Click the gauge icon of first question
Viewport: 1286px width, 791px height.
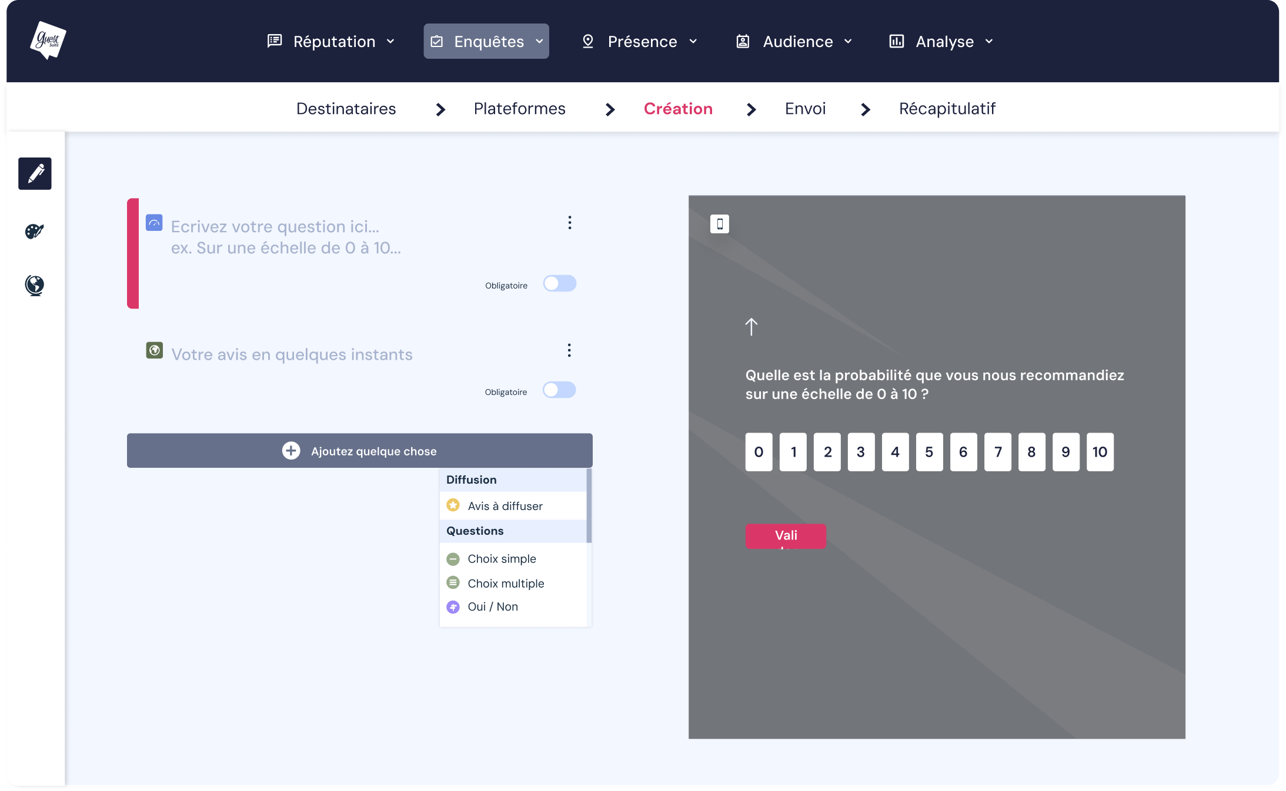point(154,223)
